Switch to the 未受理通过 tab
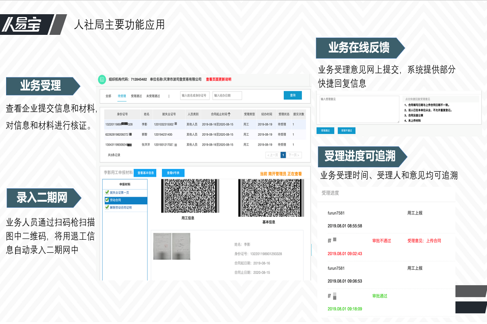487x324 pixels. click(x=153, y=96)
